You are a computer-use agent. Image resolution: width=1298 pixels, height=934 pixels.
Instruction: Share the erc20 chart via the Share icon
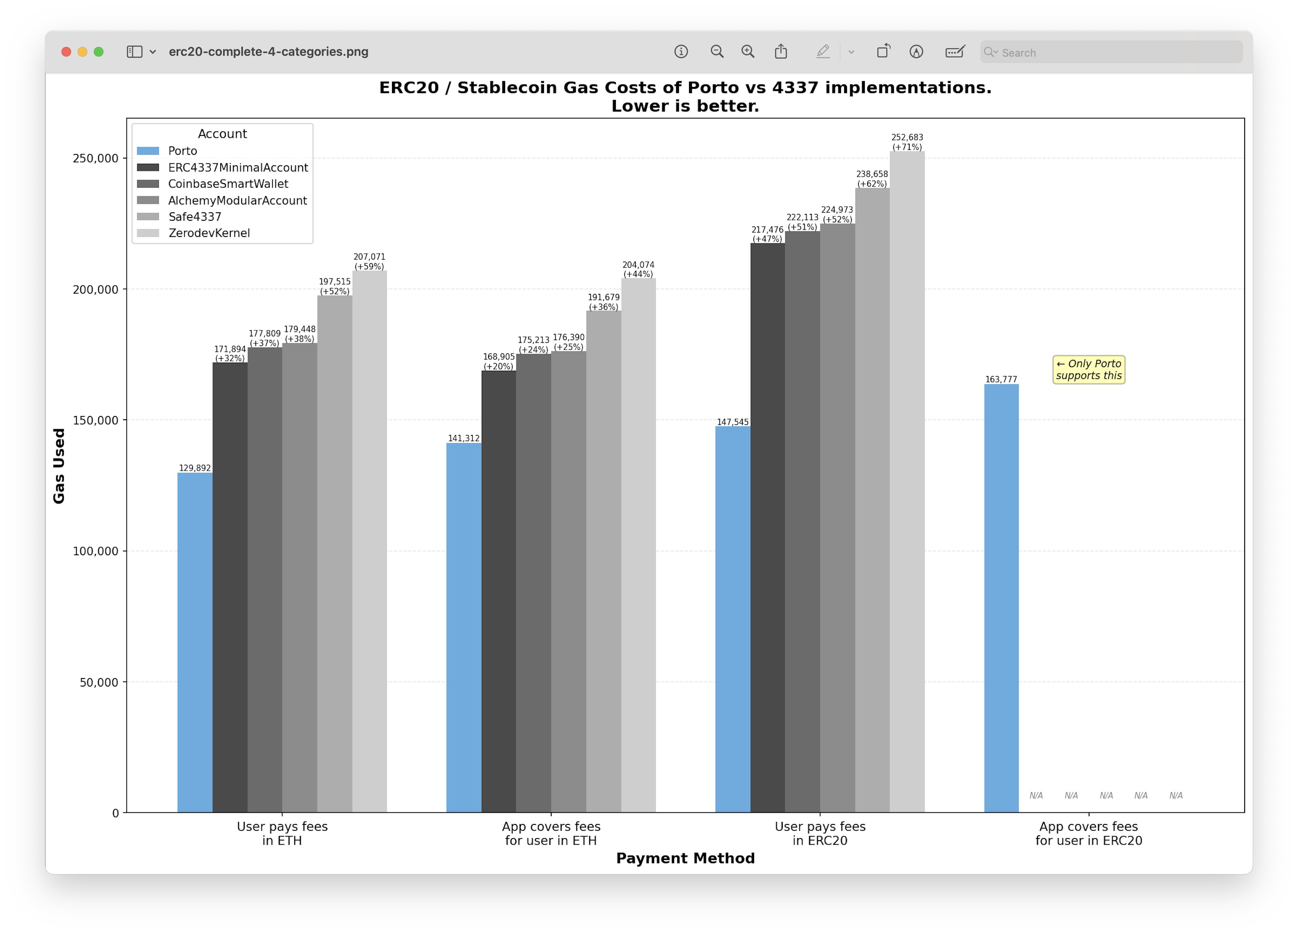(x=781, y=51)
